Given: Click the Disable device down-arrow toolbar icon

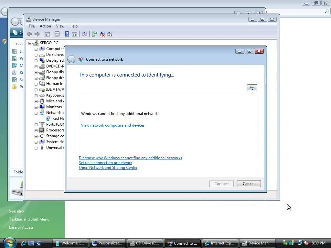Looking at the screenshot, I should pos(110,34).
